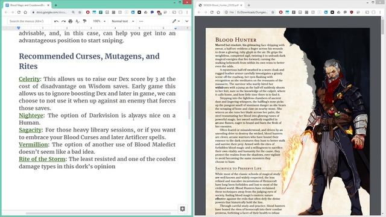Click the black play-button extension in PDF window
The image size is (386, 217).
(x=332, y=12)
